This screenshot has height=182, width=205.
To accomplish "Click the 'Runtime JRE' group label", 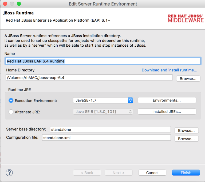I will click(19, 90).
